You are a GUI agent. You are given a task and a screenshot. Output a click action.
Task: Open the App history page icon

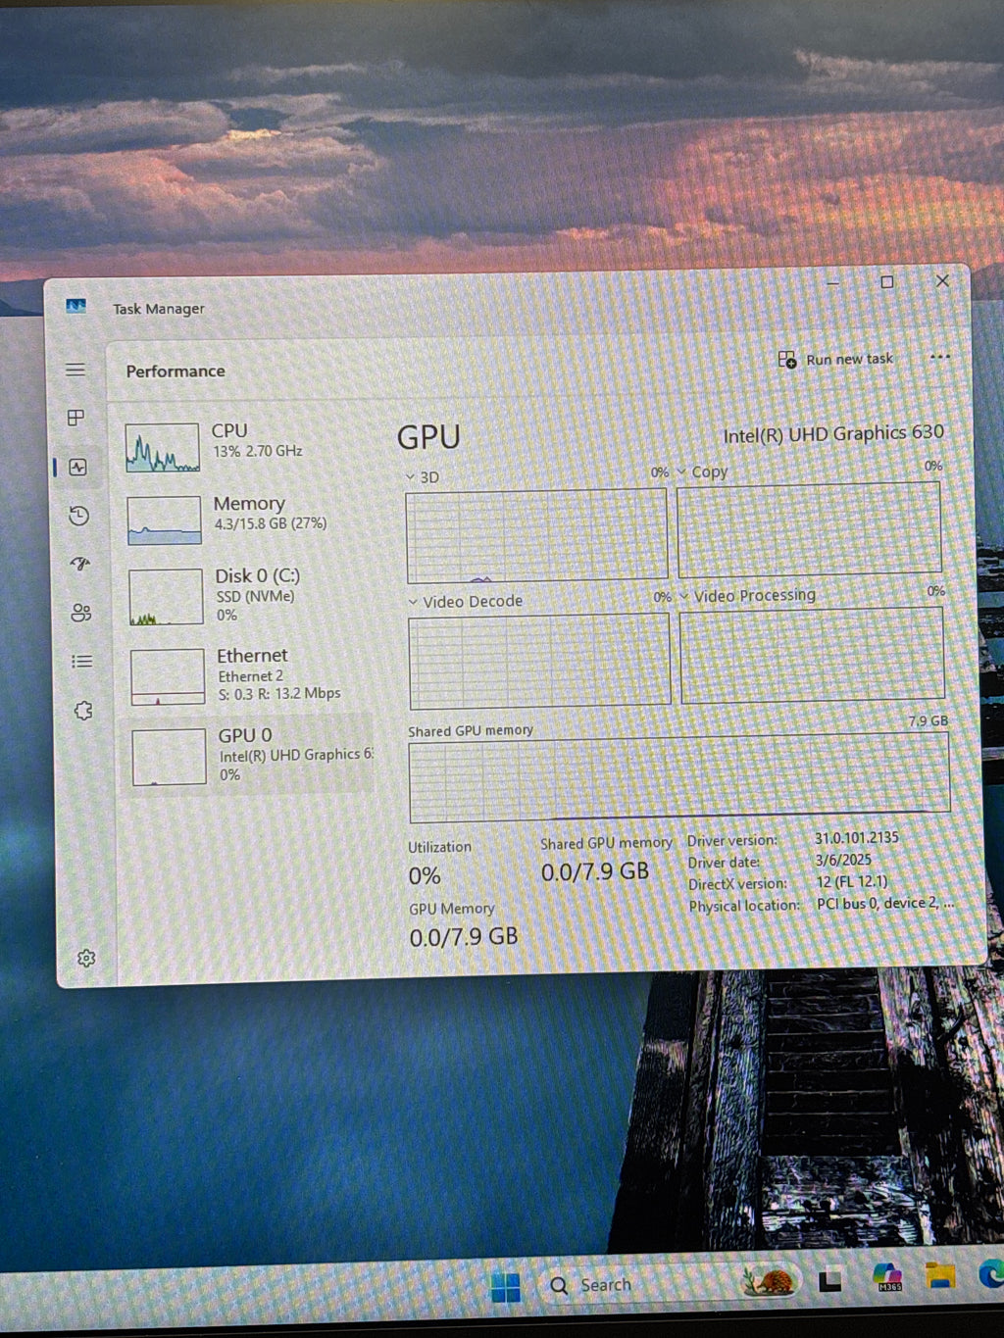click(x=79, y=516)
